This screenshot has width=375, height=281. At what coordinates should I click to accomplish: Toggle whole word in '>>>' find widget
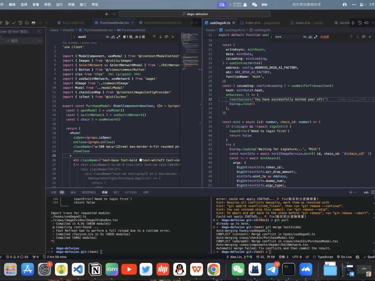click(x=310, y=37)
